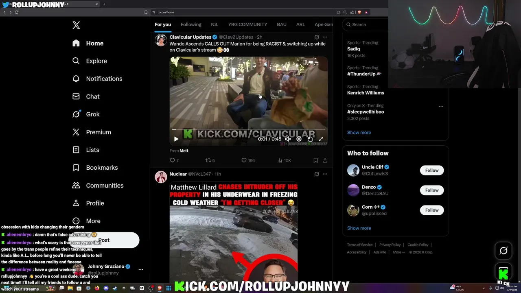Open the Melt source link under the video

coord(184,151)
